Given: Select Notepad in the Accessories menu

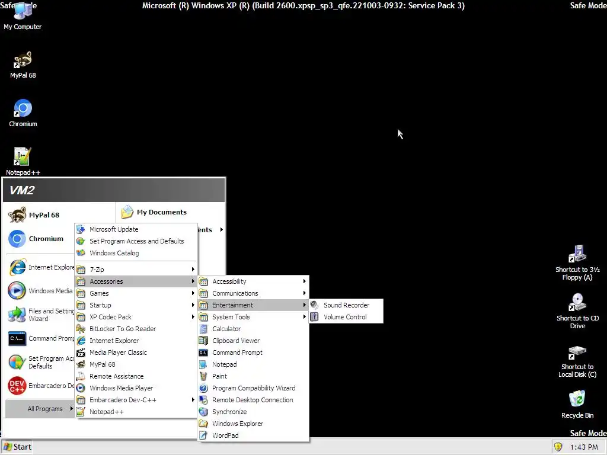Looking at the screenshot, I should point(253,364).
